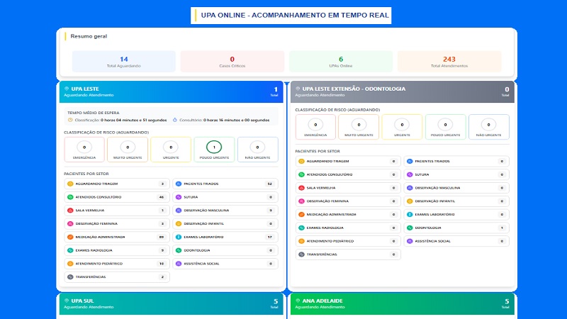Click the Atendidos Consultório icon in UPA Leste
Image resolution: width=567 pixels, height=319 pixels.
tap(70, 197)
